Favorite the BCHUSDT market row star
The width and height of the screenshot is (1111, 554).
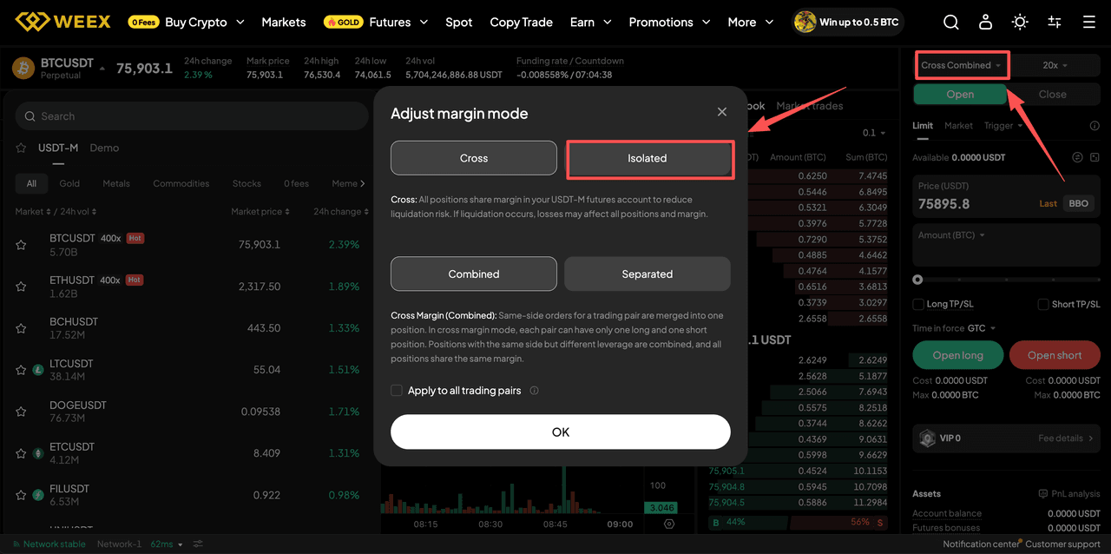[21, 328]
